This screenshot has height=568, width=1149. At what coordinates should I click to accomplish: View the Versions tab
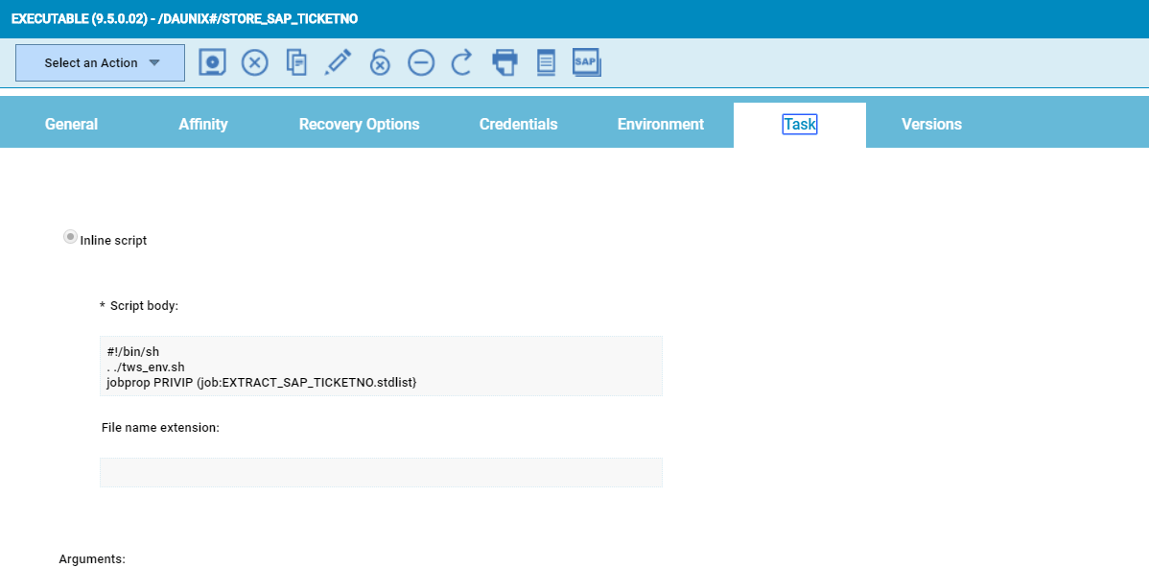(x=931, y=125)
